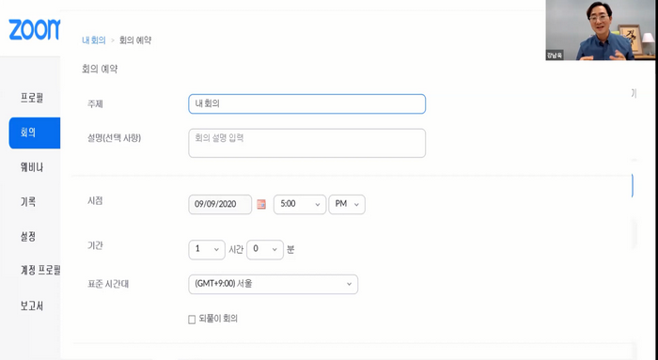Expand the 5:00 time dropdown
658x360 pixels.
300,204
